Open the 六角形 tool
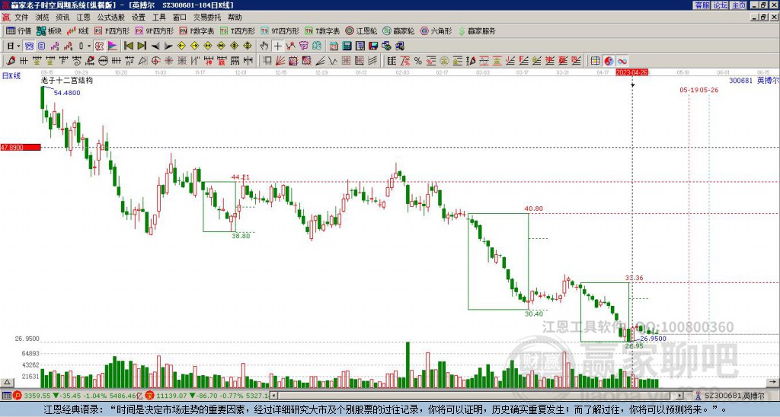 [436, 30]
